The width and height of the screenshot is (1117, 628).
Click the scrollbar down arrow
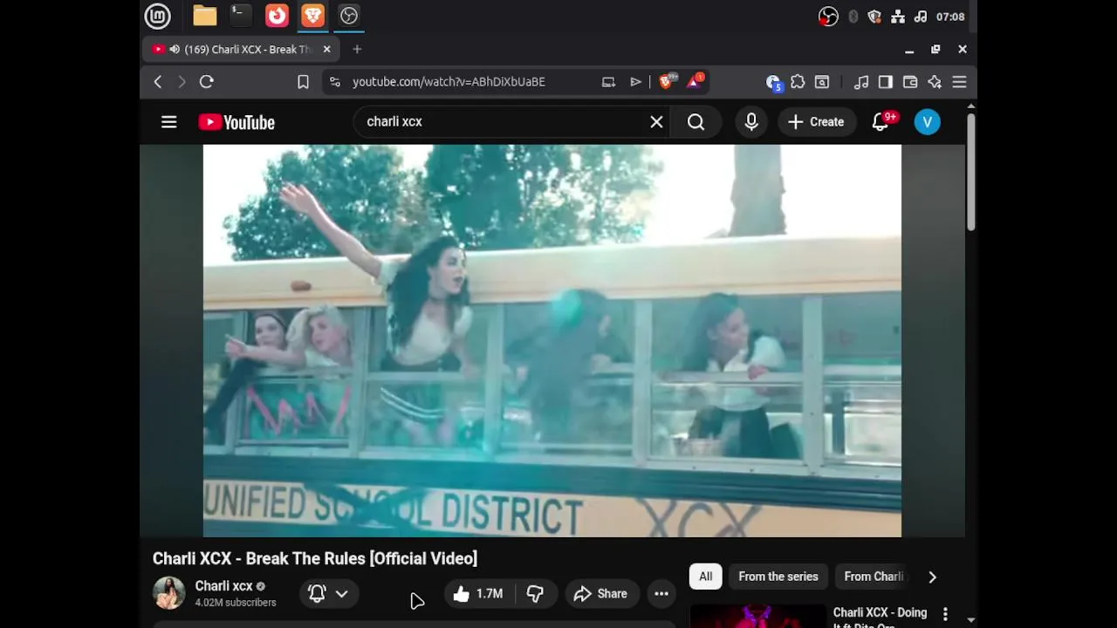[x=970, y=621]
